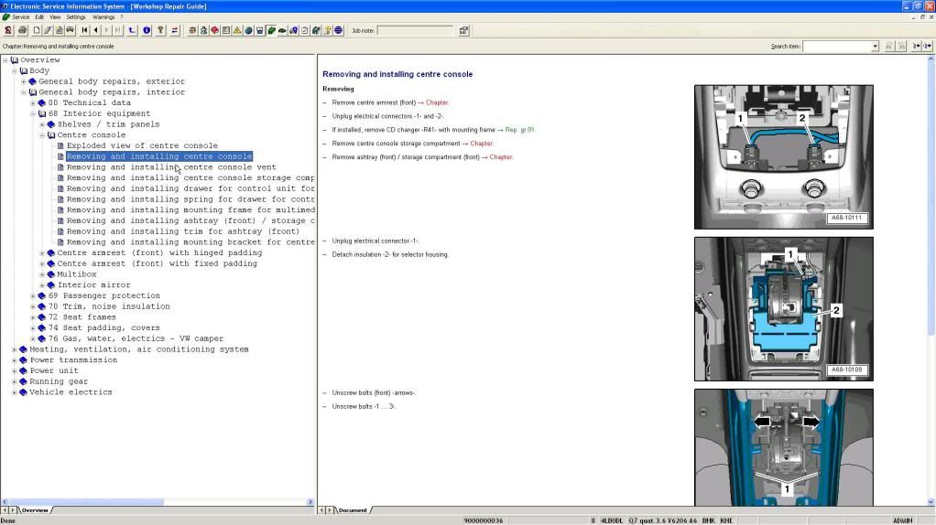Expand the Vehicle electrics tree node
Viewport: 936px width, 525px height.
point(15,392)
